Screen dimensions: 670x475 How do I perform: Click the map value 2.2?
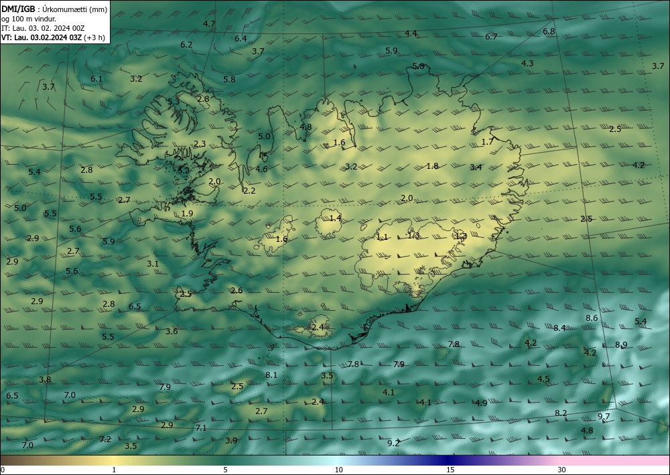(249, 190)
